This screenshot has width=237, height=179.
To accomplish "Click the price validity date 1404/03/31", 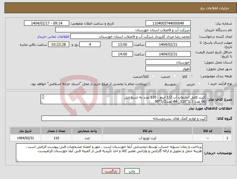I will pyautogui.click(x=168, y=54).
